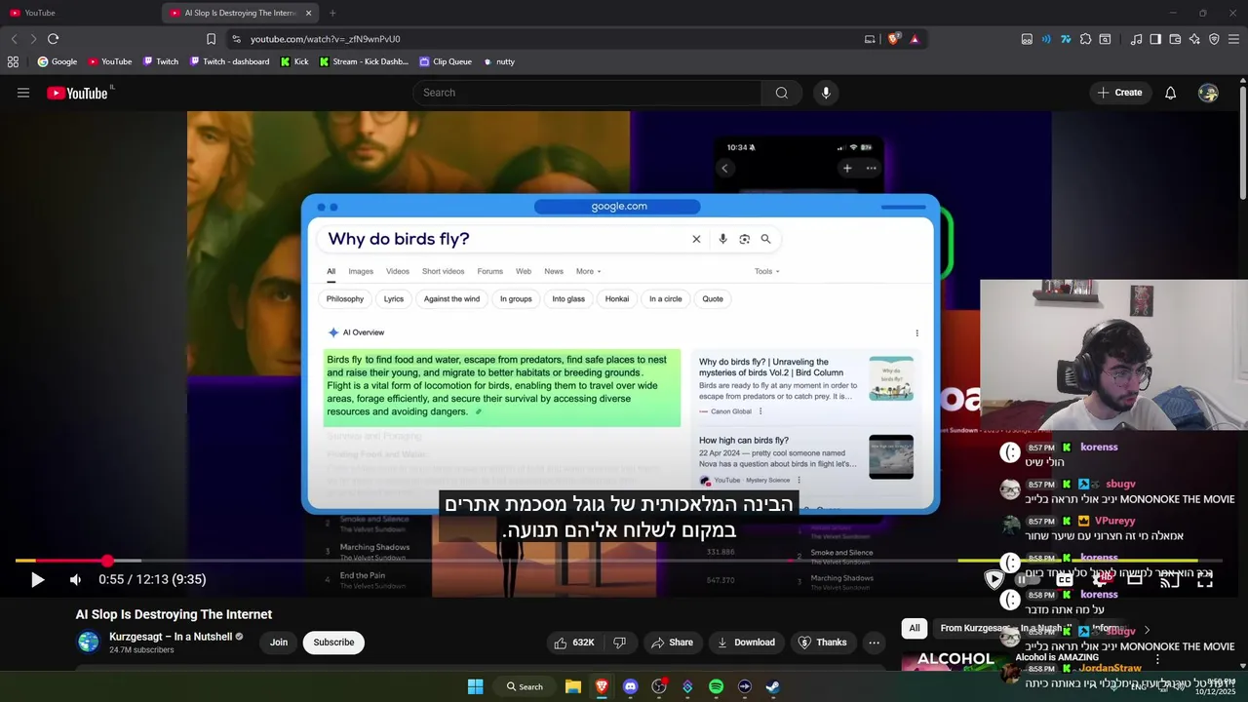Select the All suggestions chip
The image size is (1248, 702).
click(915, 629)
